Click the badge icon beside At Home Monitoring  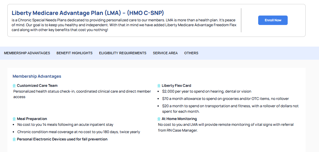click(x=159, y=119)
